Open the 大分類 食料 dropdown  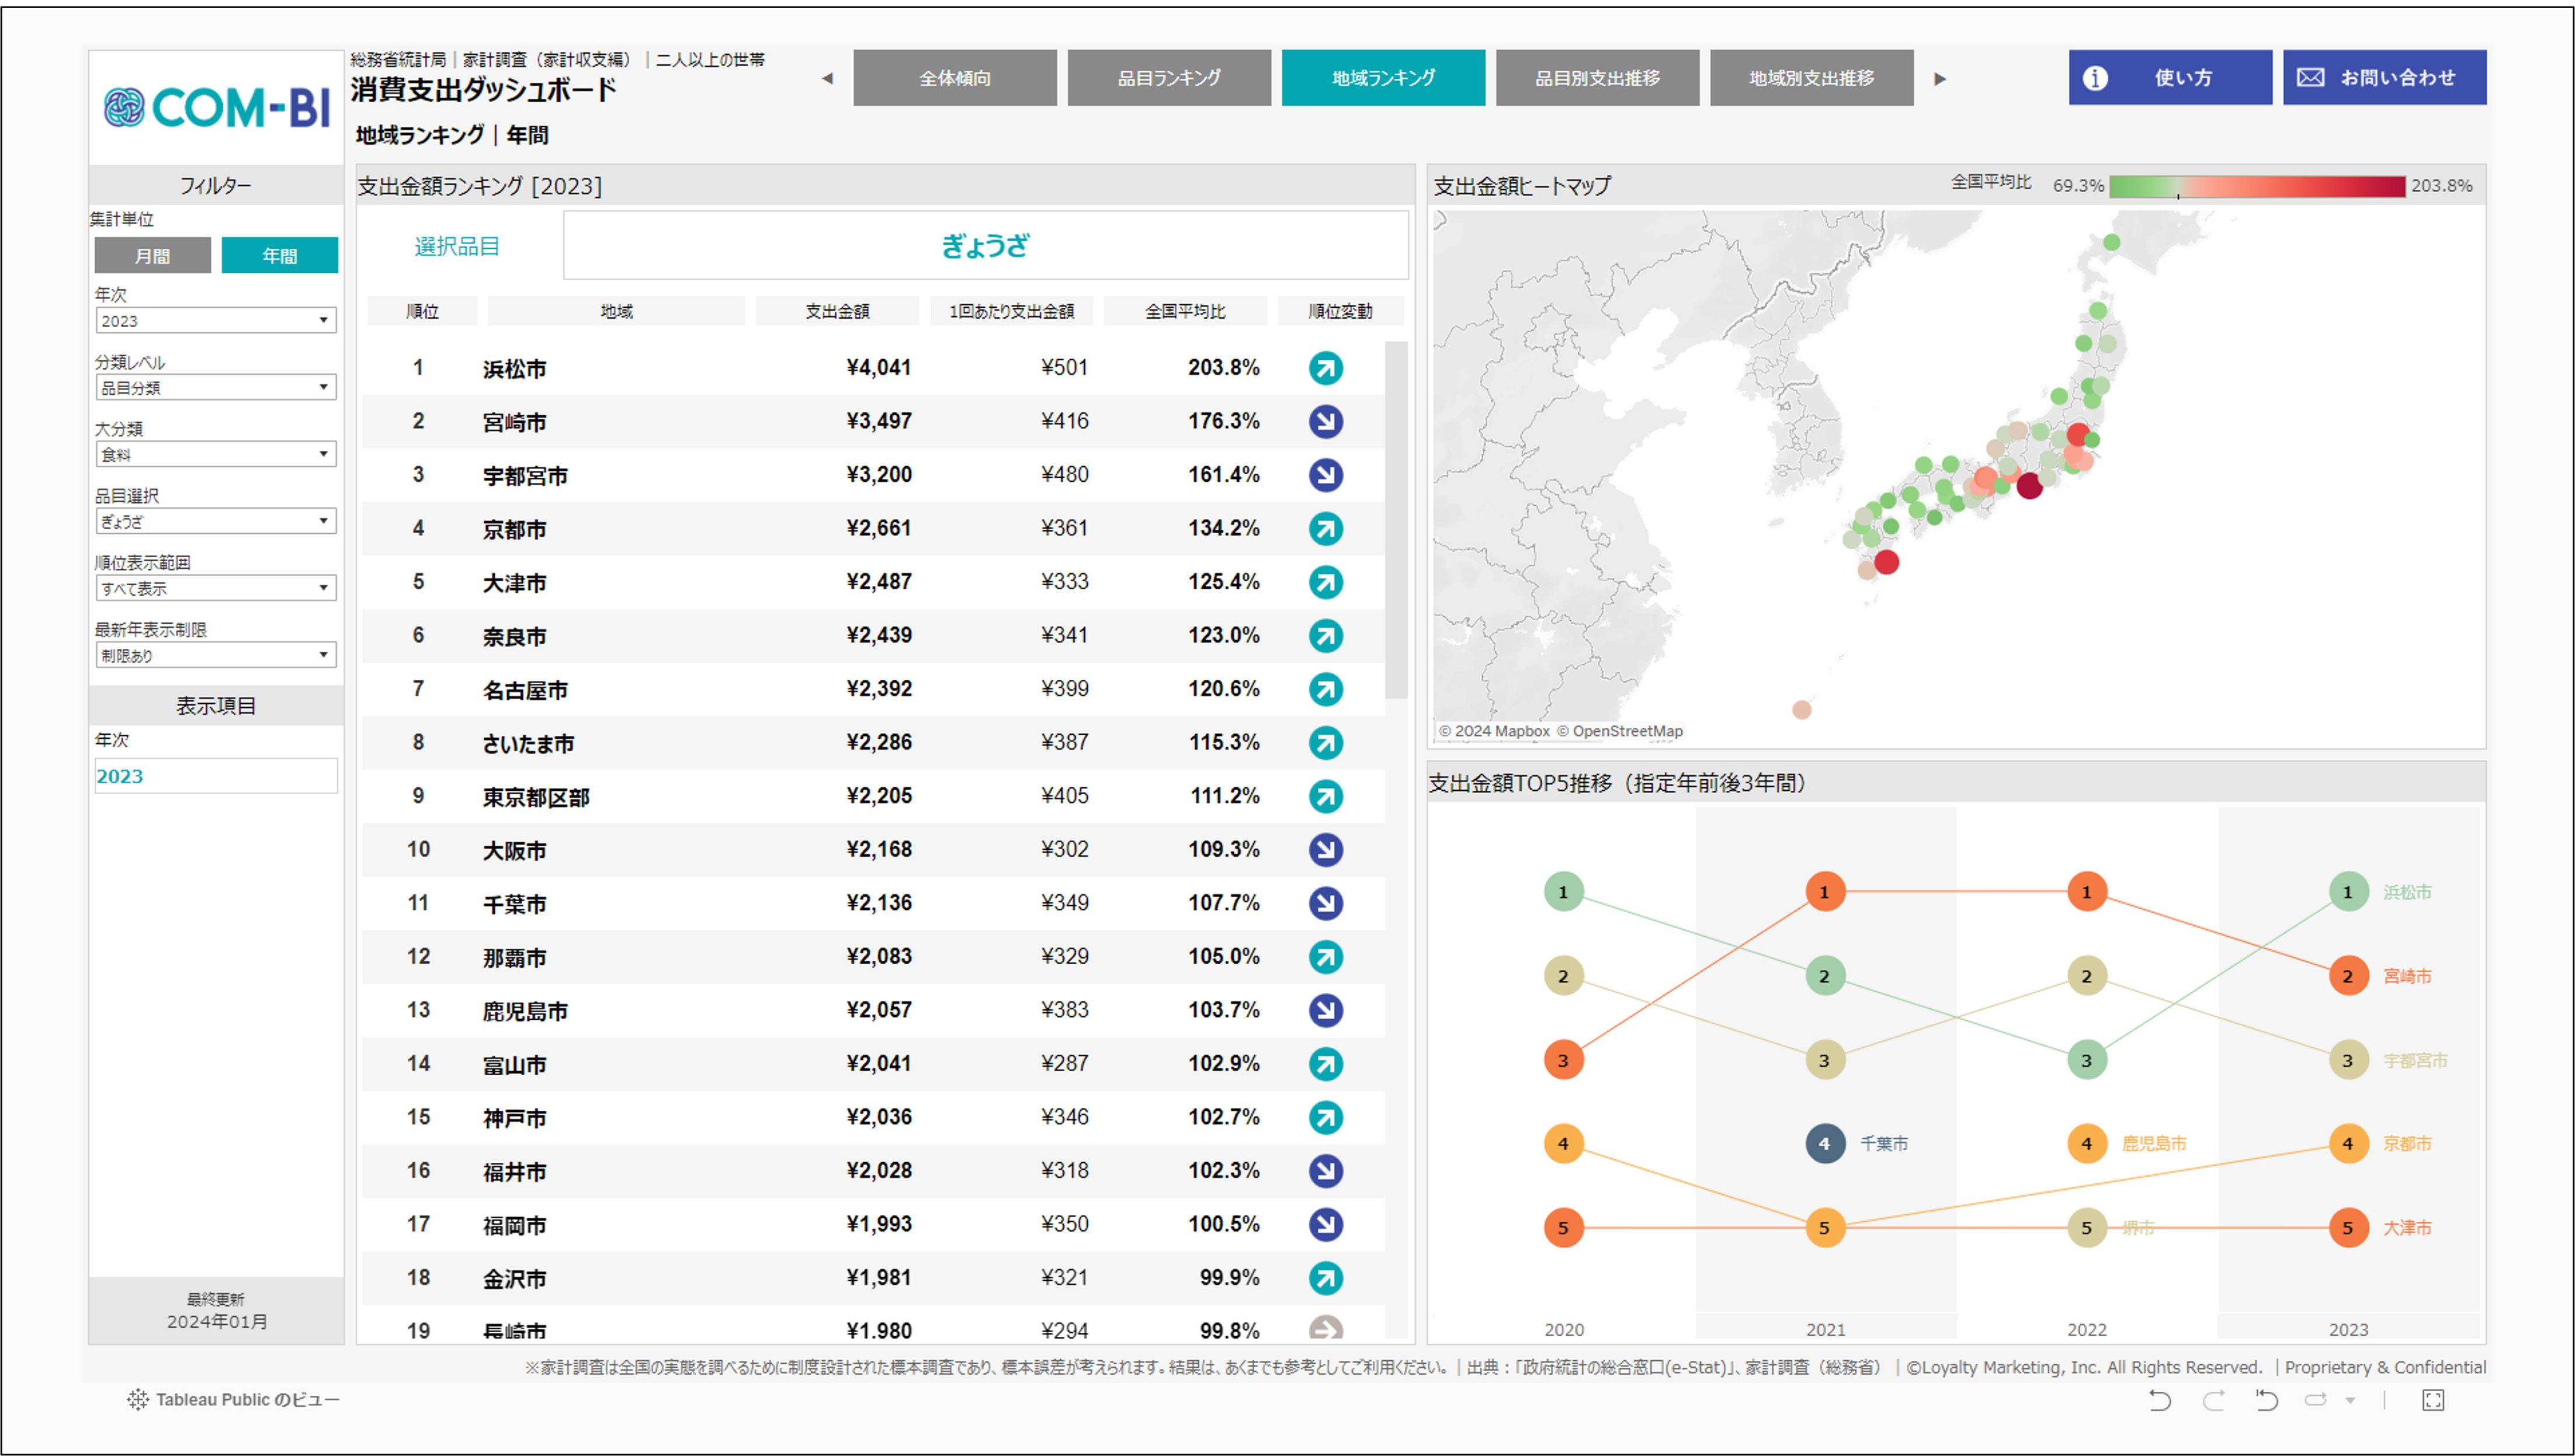click(x=216, y=454)
